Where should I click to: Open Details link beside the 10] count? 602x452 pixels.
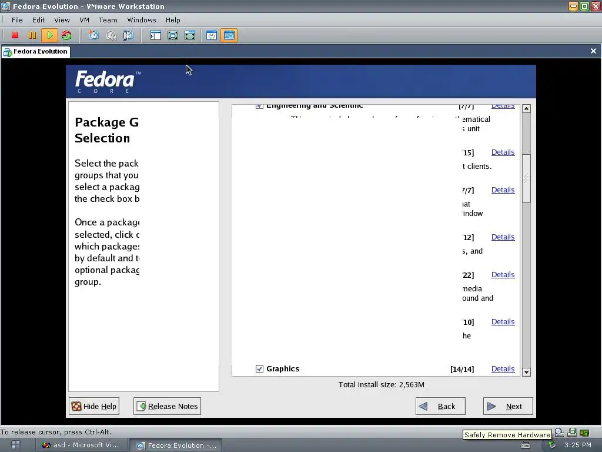(503, 322)
